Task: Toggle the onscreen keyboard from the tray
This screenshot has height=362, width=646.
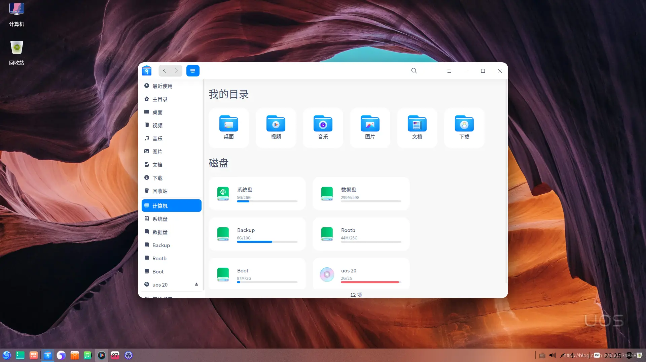Action: pos(542,355)
